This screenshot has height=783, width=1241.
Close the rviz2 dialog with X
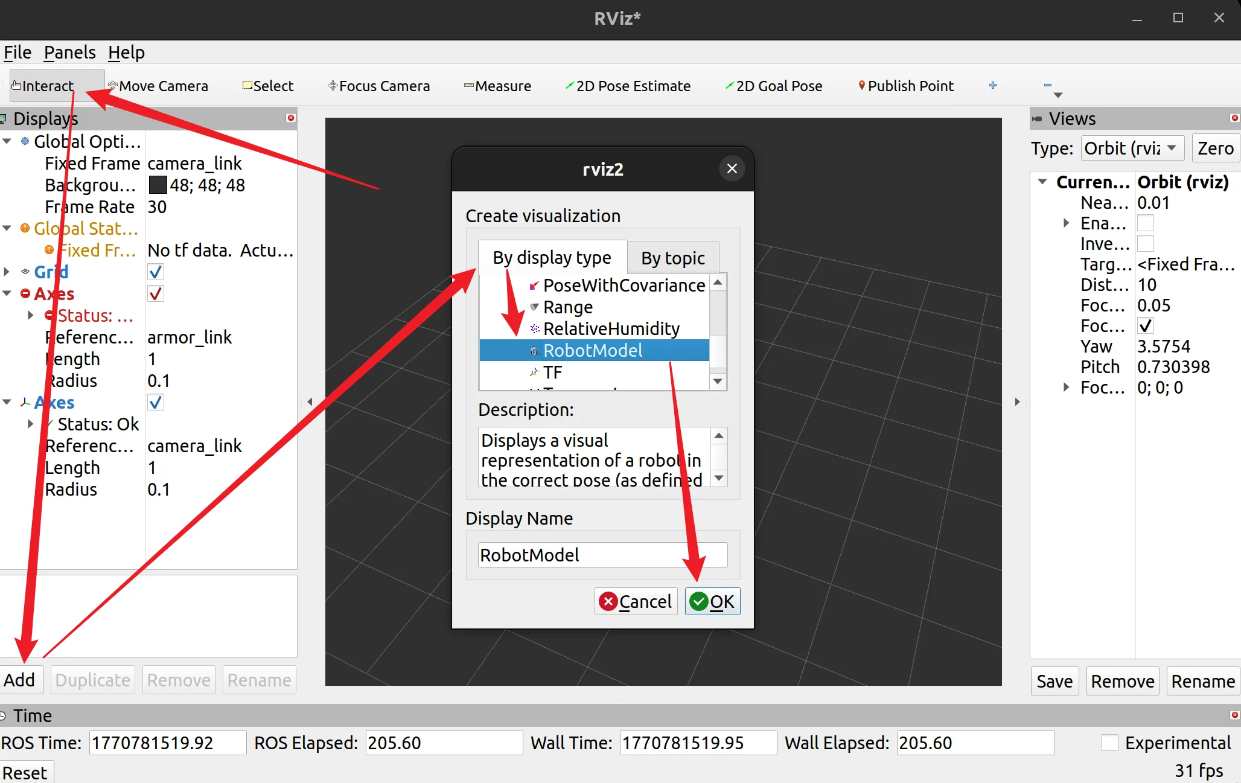[x=732, y=168]
